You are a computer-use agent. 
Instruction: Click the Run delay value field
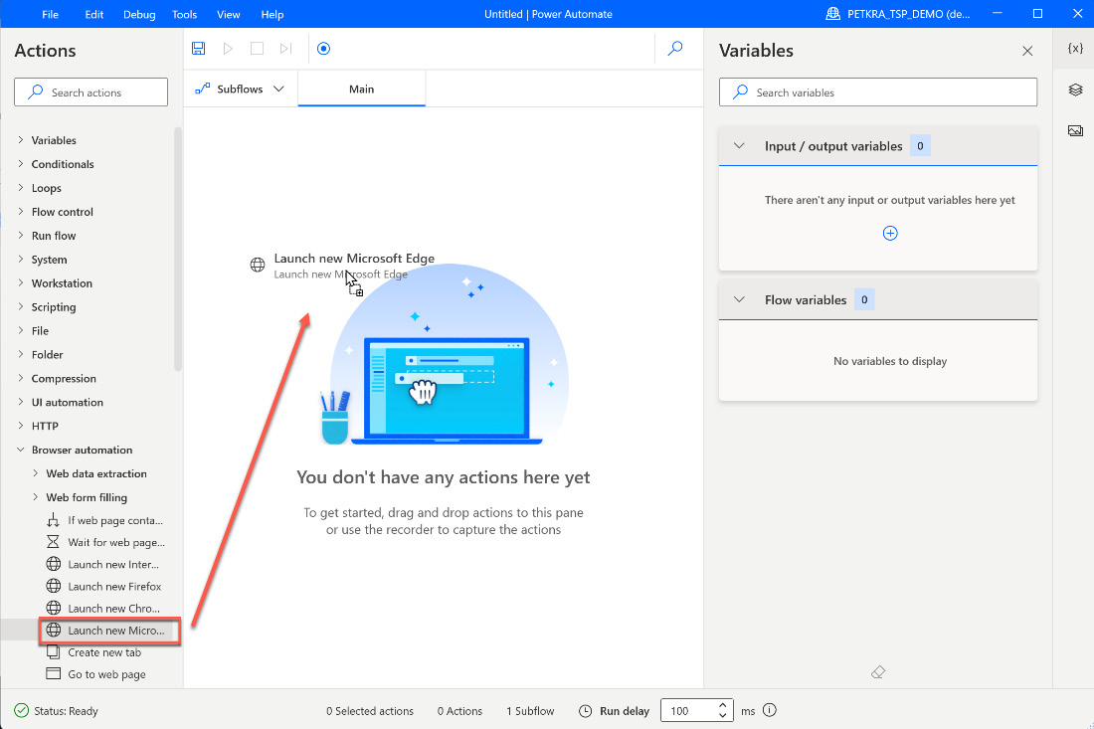point(688,710)
